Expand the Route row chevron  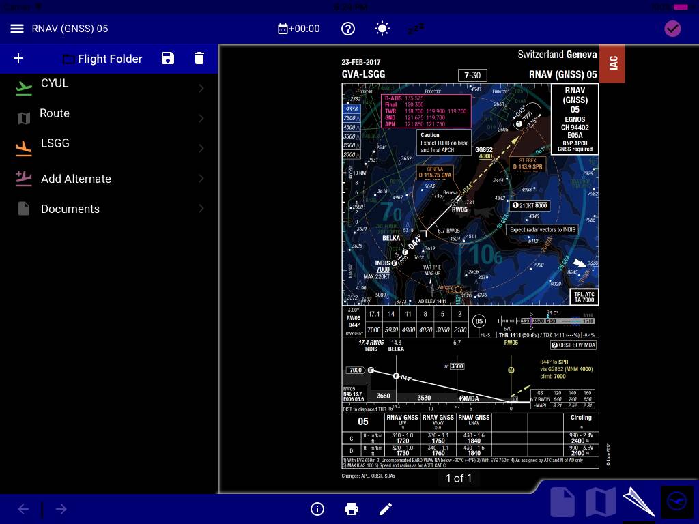(201, 118)
